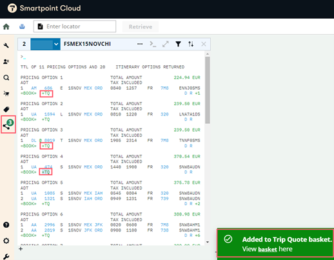Open the help question mark icon

6,225
